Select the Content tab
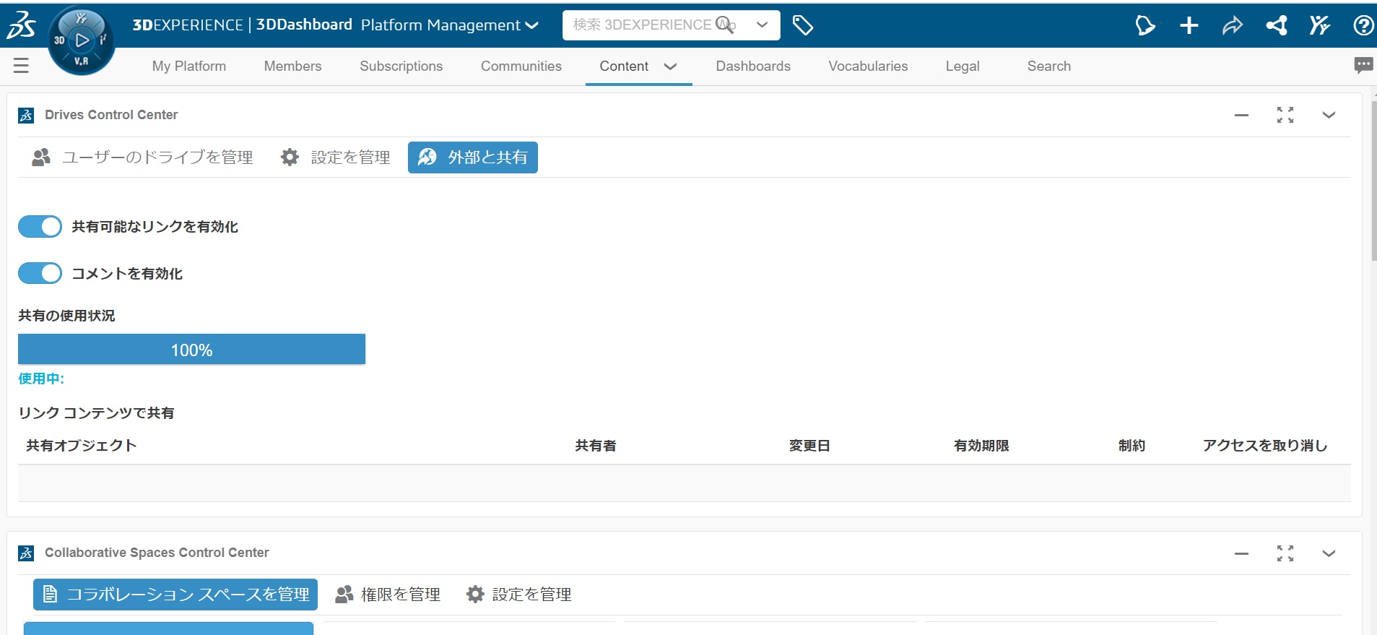The height and width of the screenshot is (635, 1377). coord(624,66)
